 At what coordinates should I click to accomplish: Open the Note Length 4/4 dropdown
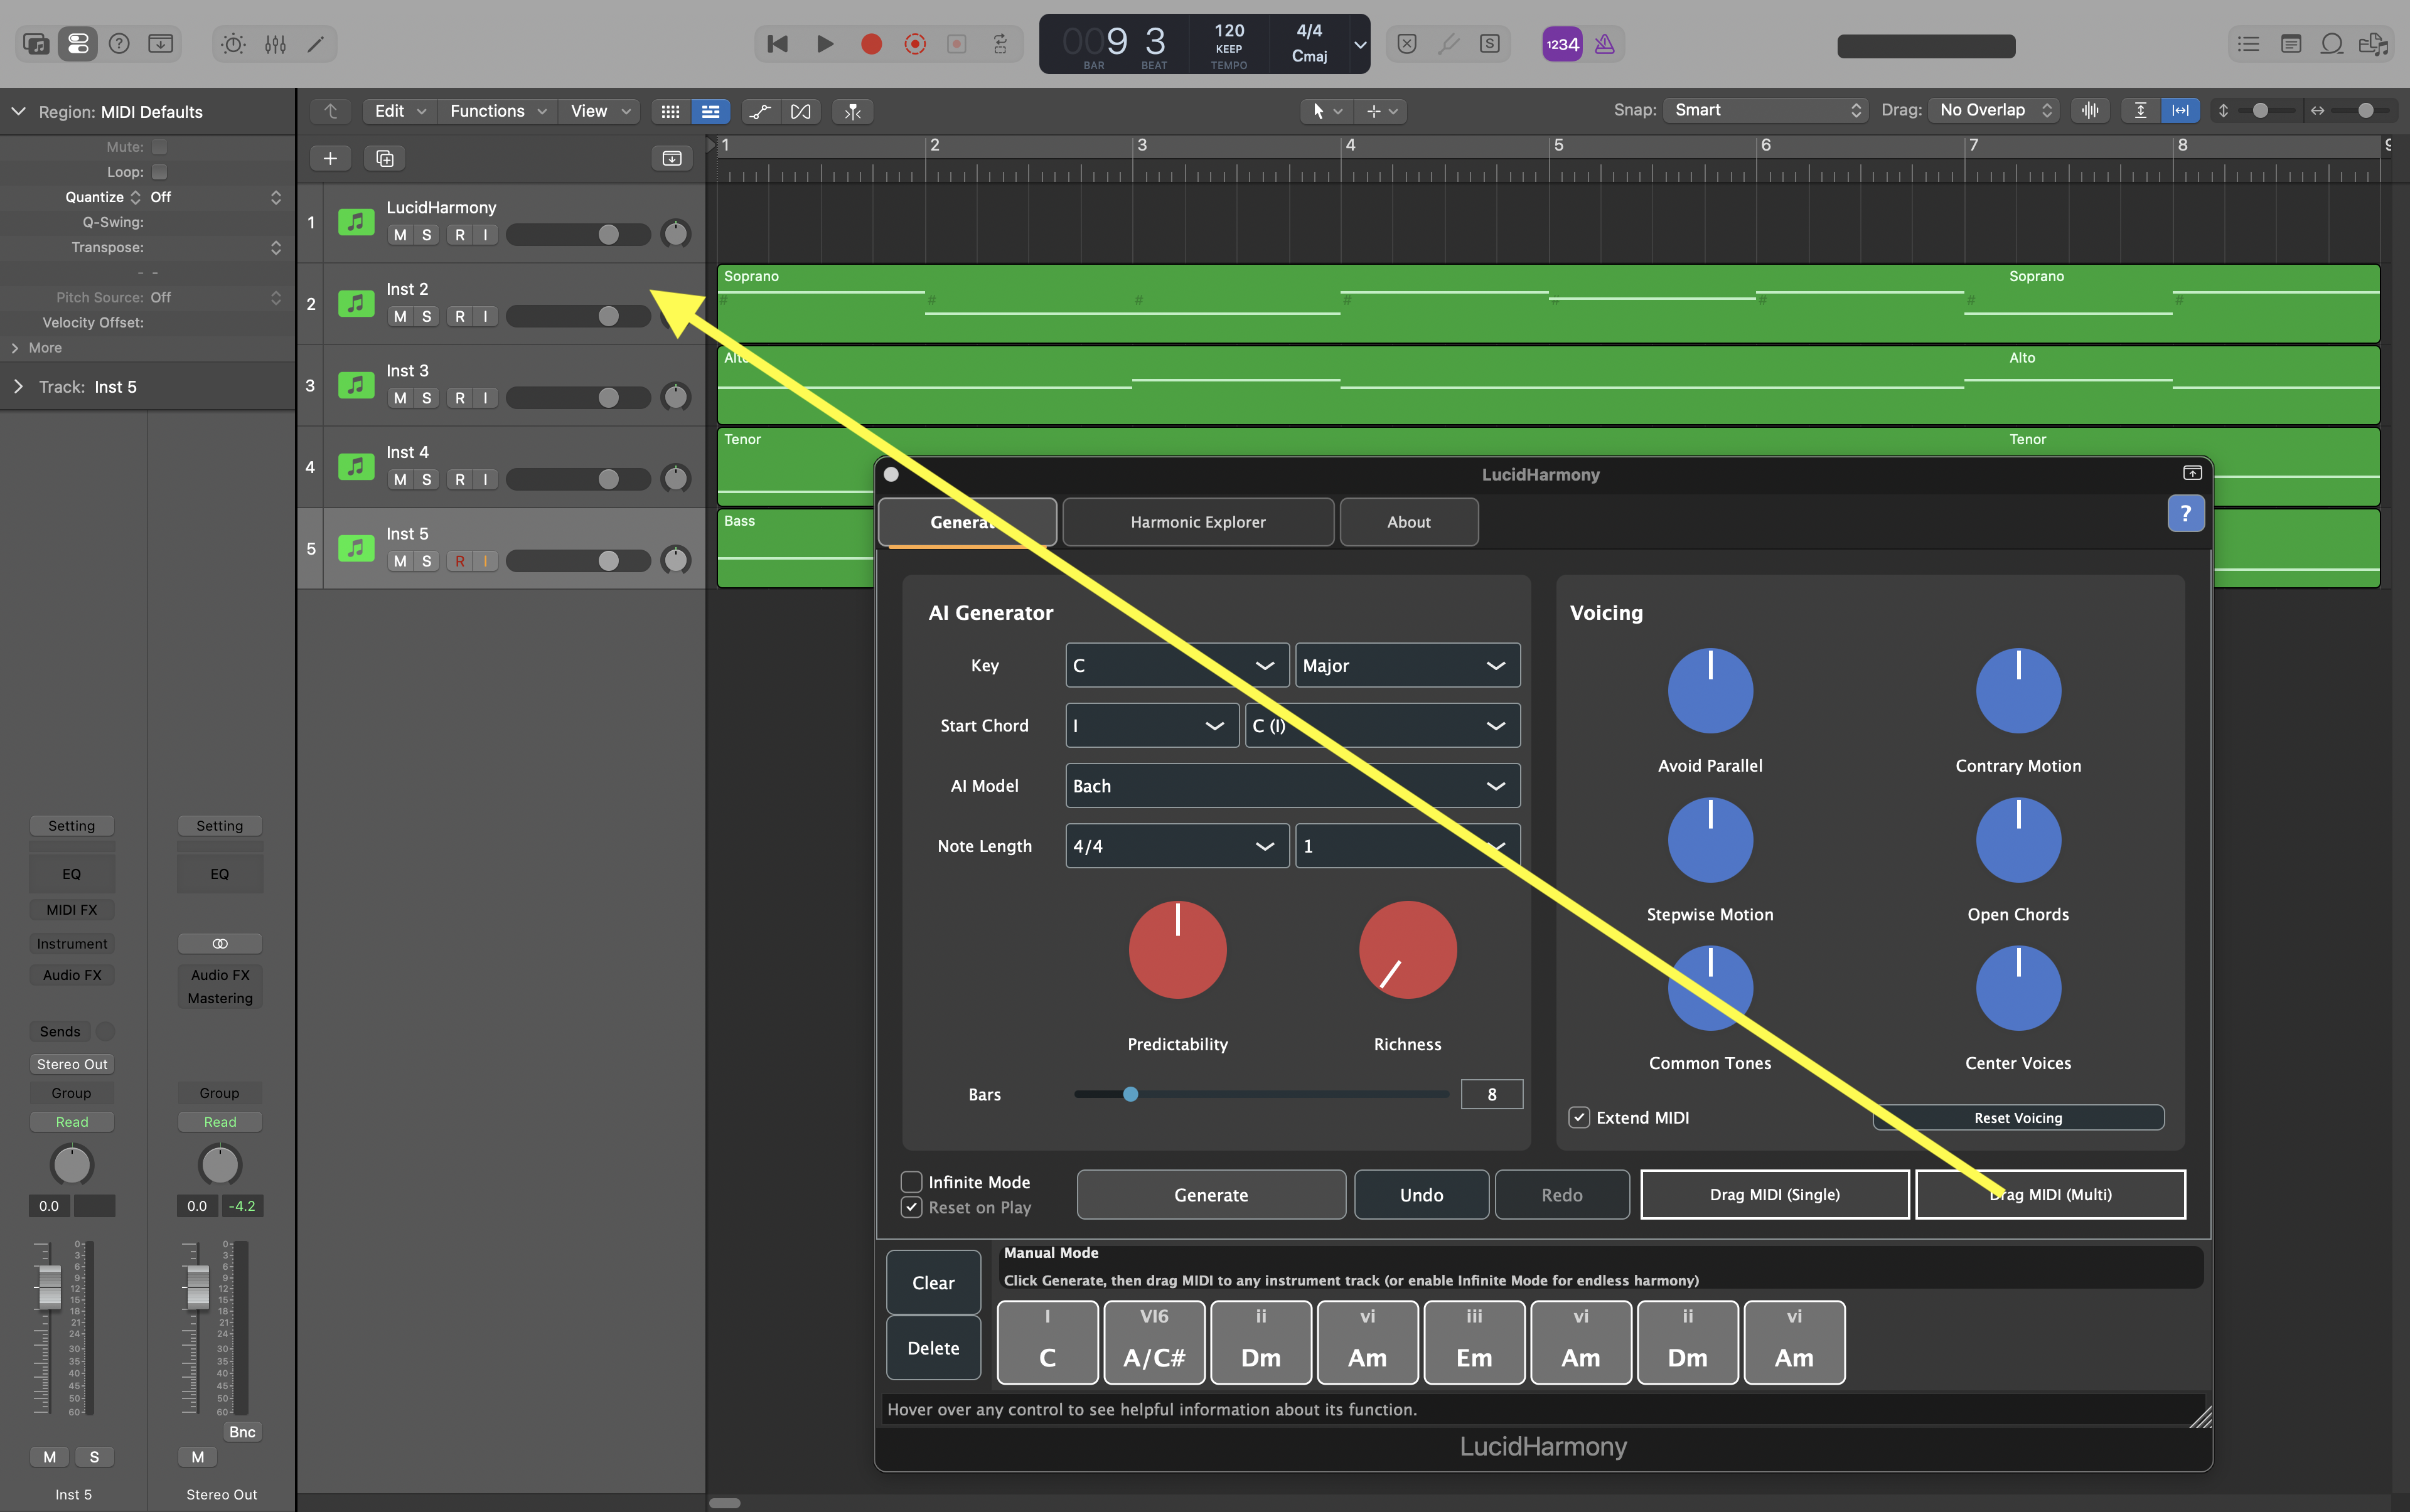(x=1177, y=845)
